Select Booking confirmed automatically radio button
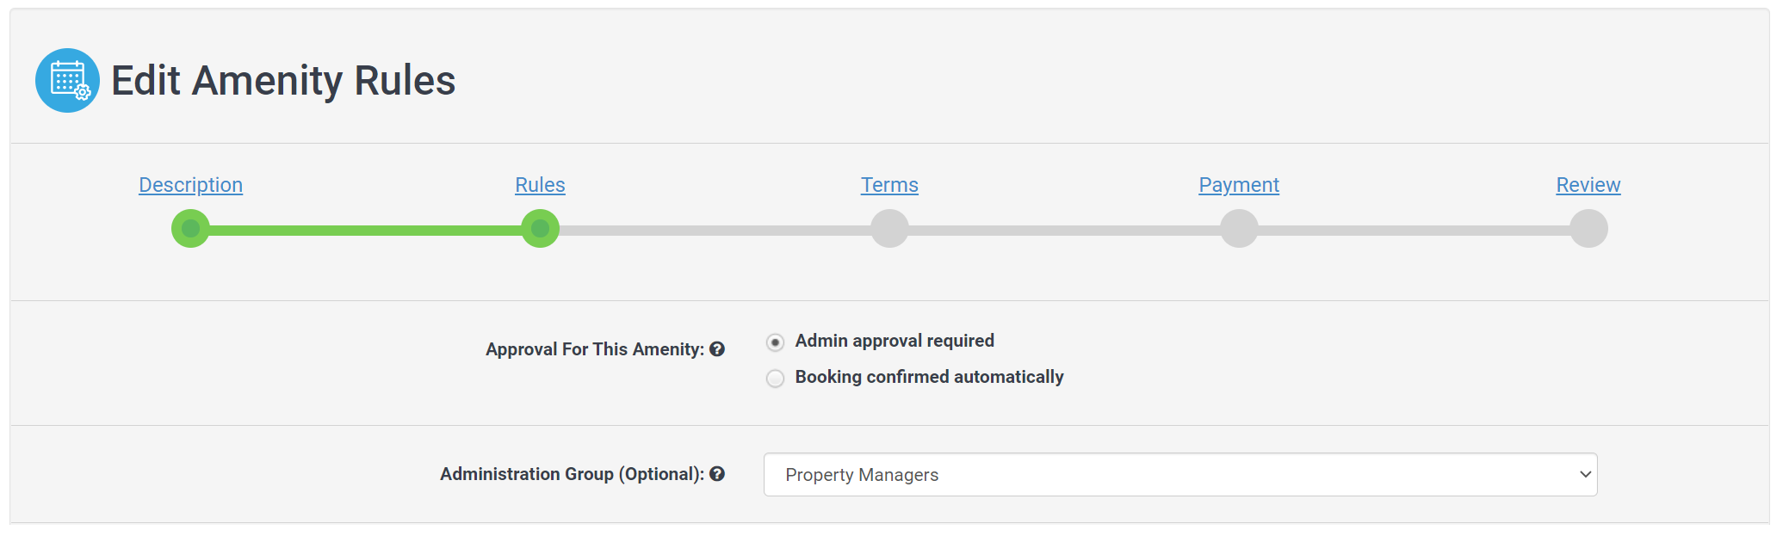 pos(775,379)
